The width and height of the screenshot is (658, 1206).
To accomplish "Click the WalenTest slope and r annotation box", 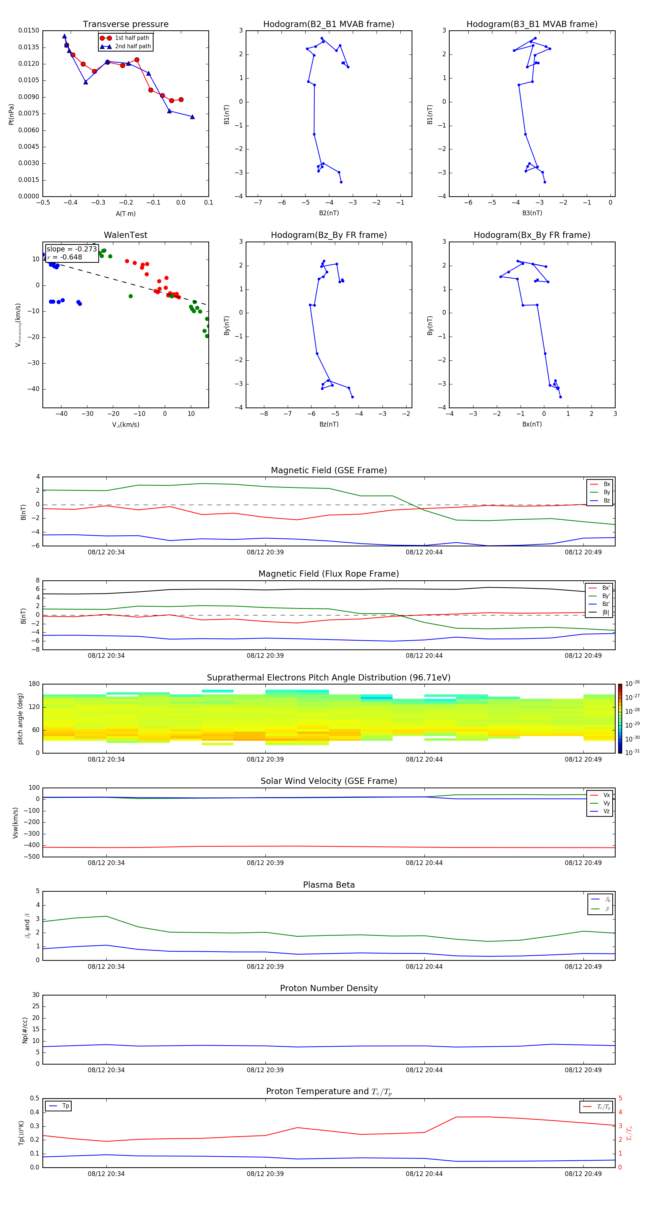I will (72, 253).
